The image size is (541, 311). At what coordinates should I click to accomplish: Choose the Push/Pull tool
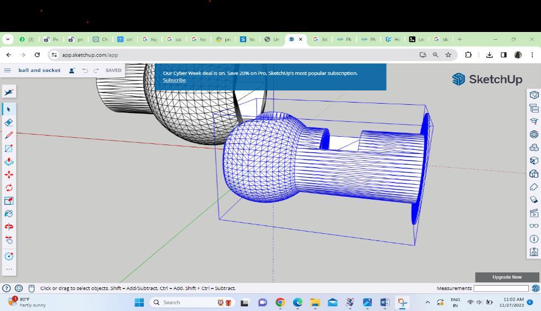tap(9, 162)
